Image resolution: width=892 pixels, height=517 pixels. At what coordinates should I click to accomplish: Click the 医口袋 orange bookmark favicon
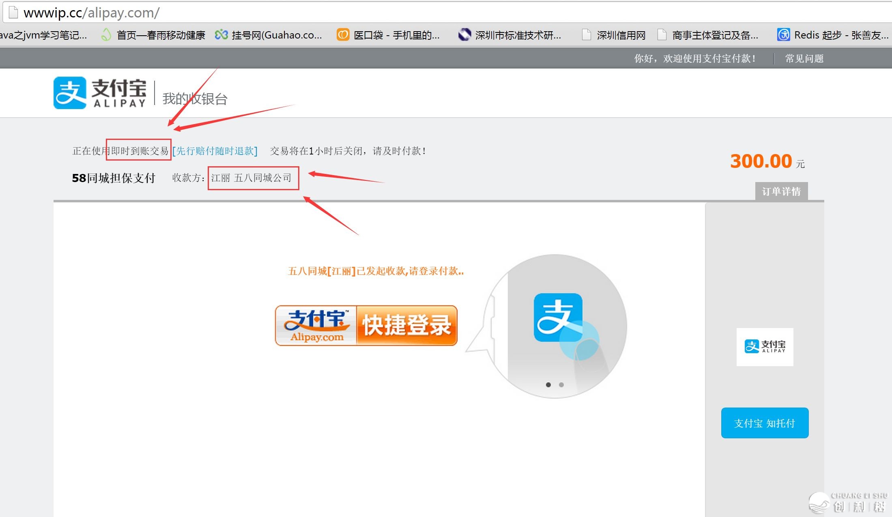point(343,35)
